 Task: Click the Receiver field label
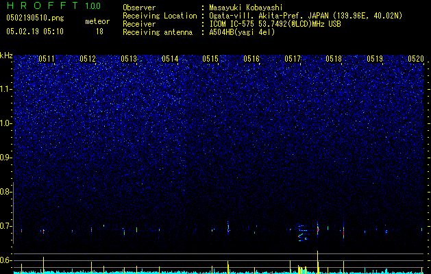pyautogui.click(x=139, y=24)
